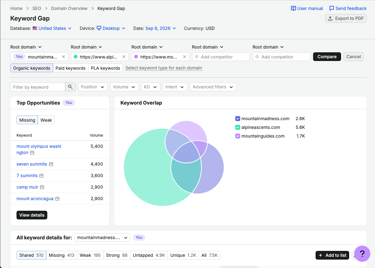Screen dimensions: 375x268
Task: Open the purple help question mark button
Action: [x=362, y=253]
